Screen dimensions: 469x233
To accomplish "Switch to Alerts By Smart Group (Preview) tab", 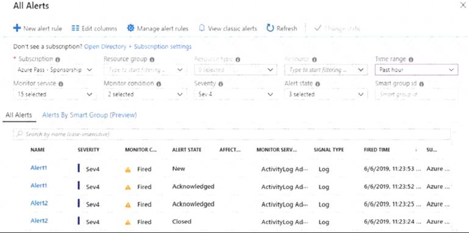I will (x=90, y=115).
